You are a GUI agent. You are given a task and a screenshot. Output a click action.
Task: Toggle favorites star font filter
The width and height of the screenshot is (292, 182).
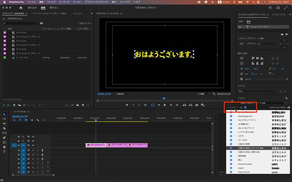click(245, 107)
